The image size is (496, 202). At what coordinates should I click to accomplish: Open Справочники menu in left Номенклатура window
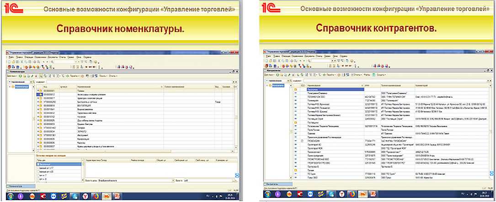[x=39, y=57]
